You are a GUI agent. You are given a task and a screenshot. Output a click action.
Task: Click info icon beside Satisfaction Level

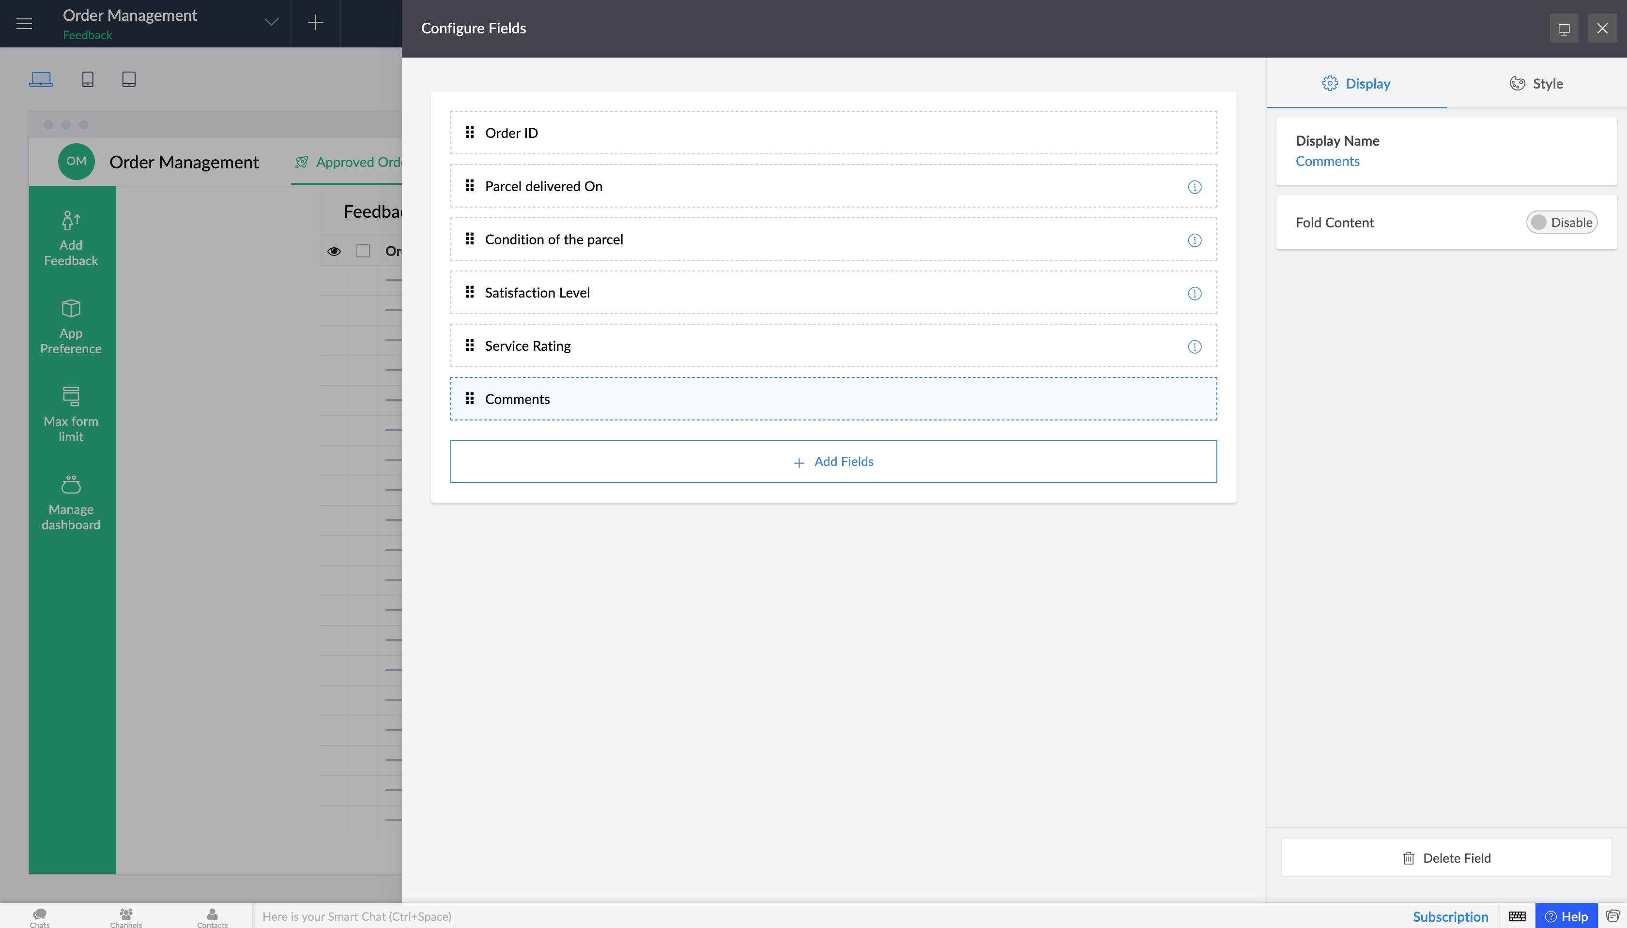coord(1194,293)
